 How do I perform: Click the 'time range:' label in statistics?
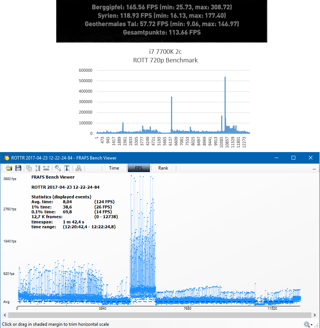(43, 227)
